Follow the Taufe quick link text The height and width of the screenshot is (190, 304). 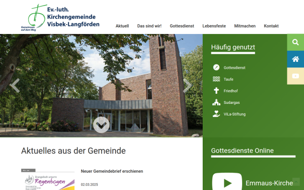(229, 80)
